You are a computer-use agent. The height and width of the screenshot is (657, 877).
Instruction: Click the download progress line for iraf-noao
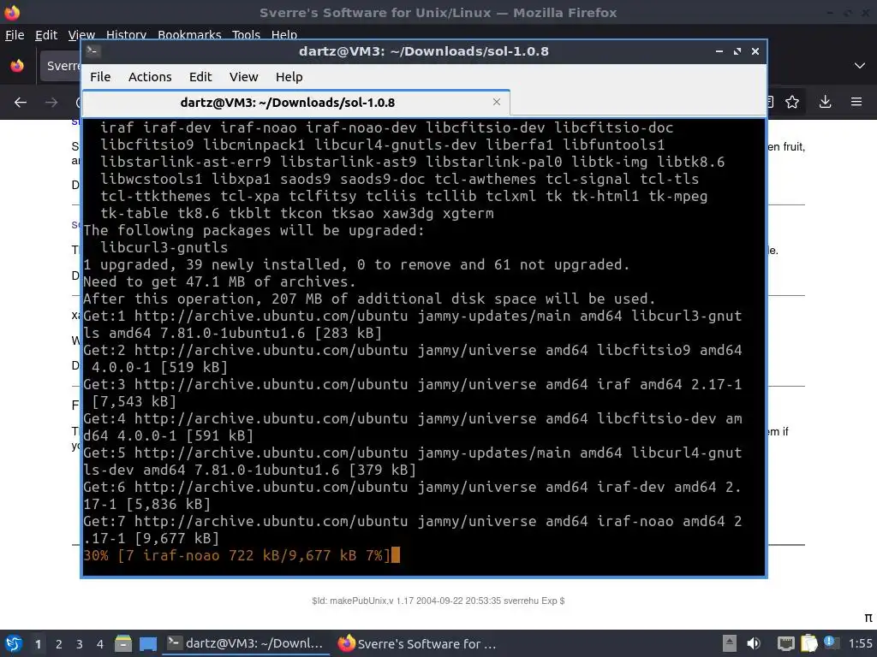236,555
